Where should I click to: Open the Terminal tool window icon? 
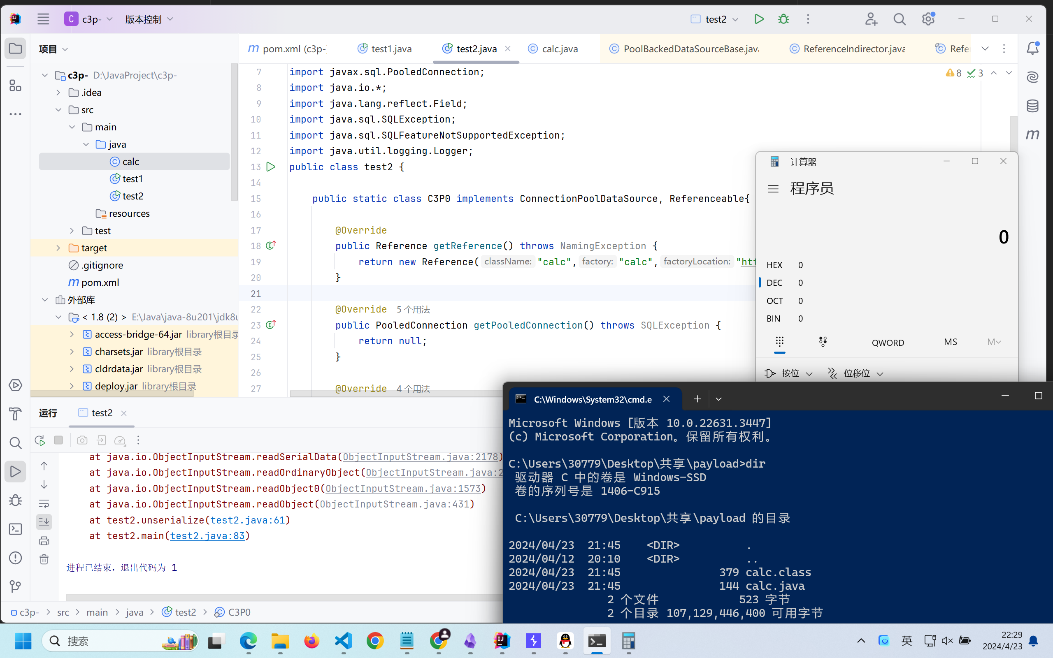(x=15, y=529)
